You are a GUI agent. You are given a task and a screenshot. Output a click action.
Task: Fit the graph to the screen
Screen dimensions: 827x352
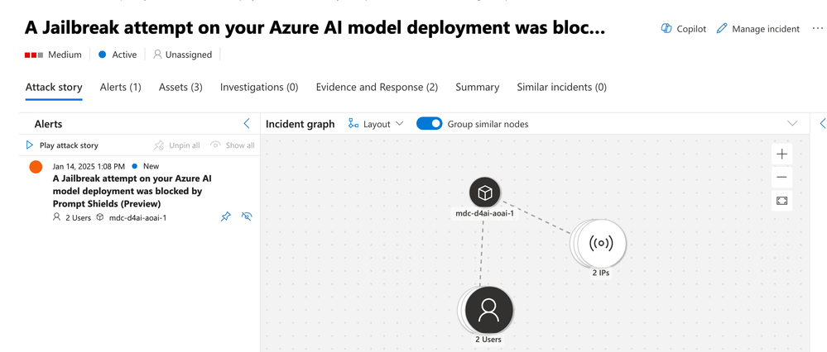pos(781,201)
